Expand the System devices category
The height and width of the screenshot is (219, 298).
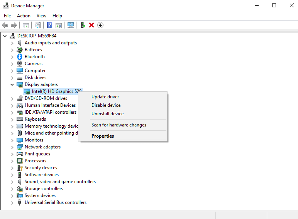[x=12, y=196]
